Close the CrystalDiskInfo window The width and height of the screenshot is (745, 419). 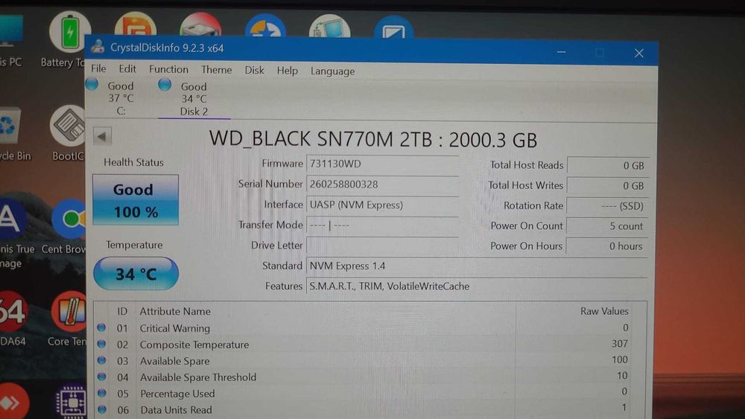click(638, 53)
